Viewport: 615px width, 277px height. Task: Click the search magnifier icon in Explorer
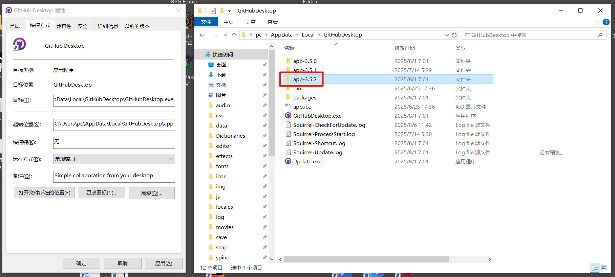pos(600,35)
